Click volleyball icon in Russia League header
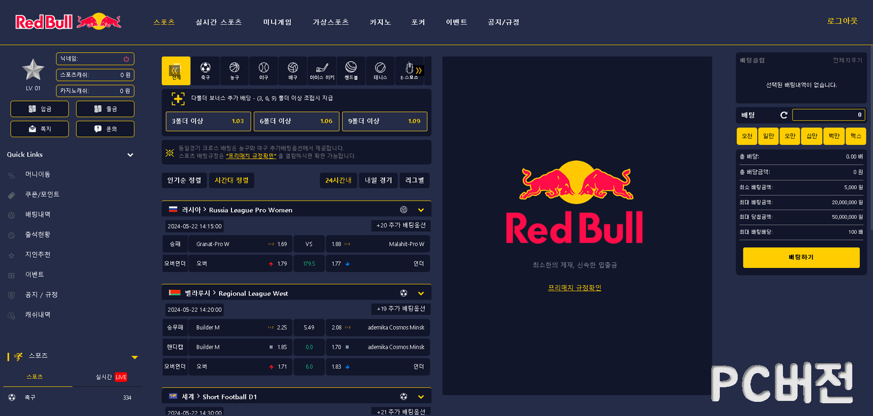Viewport: 873px width, 416px height. pos(404,210)
